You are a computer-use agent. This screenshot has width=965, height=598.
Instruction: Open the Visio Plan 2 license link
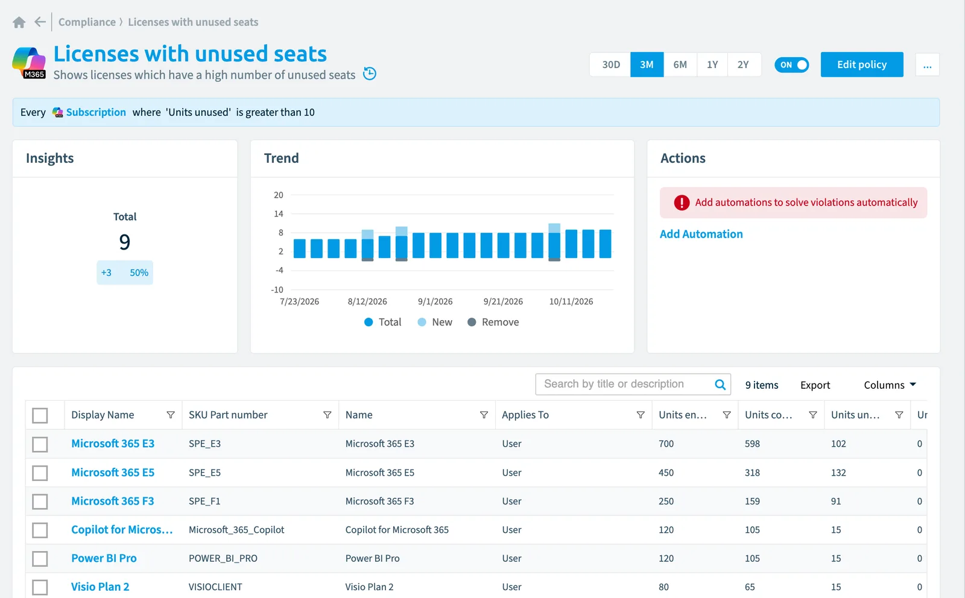tap(100, 587)
